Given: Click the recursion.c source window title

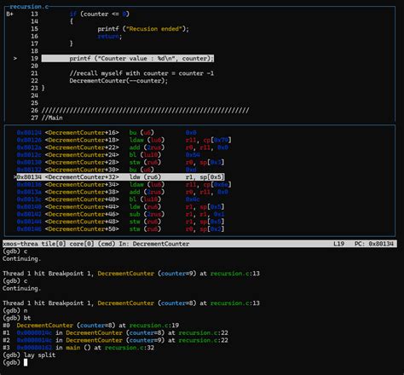Looking at the screenshot, I should (x=29, y=7).
